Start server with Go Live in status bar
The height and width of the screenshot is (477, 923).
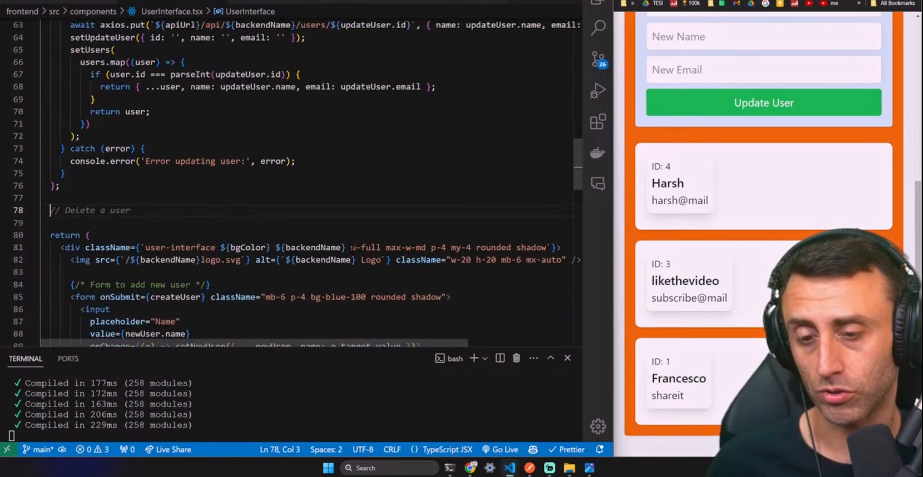(500, 449)
